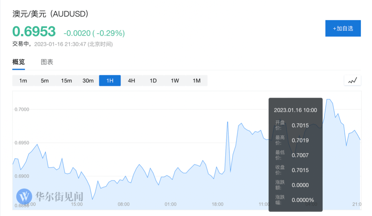The image size is (372, 216).
Task: Choose the 15m chart interval
Action: [66, 81]
